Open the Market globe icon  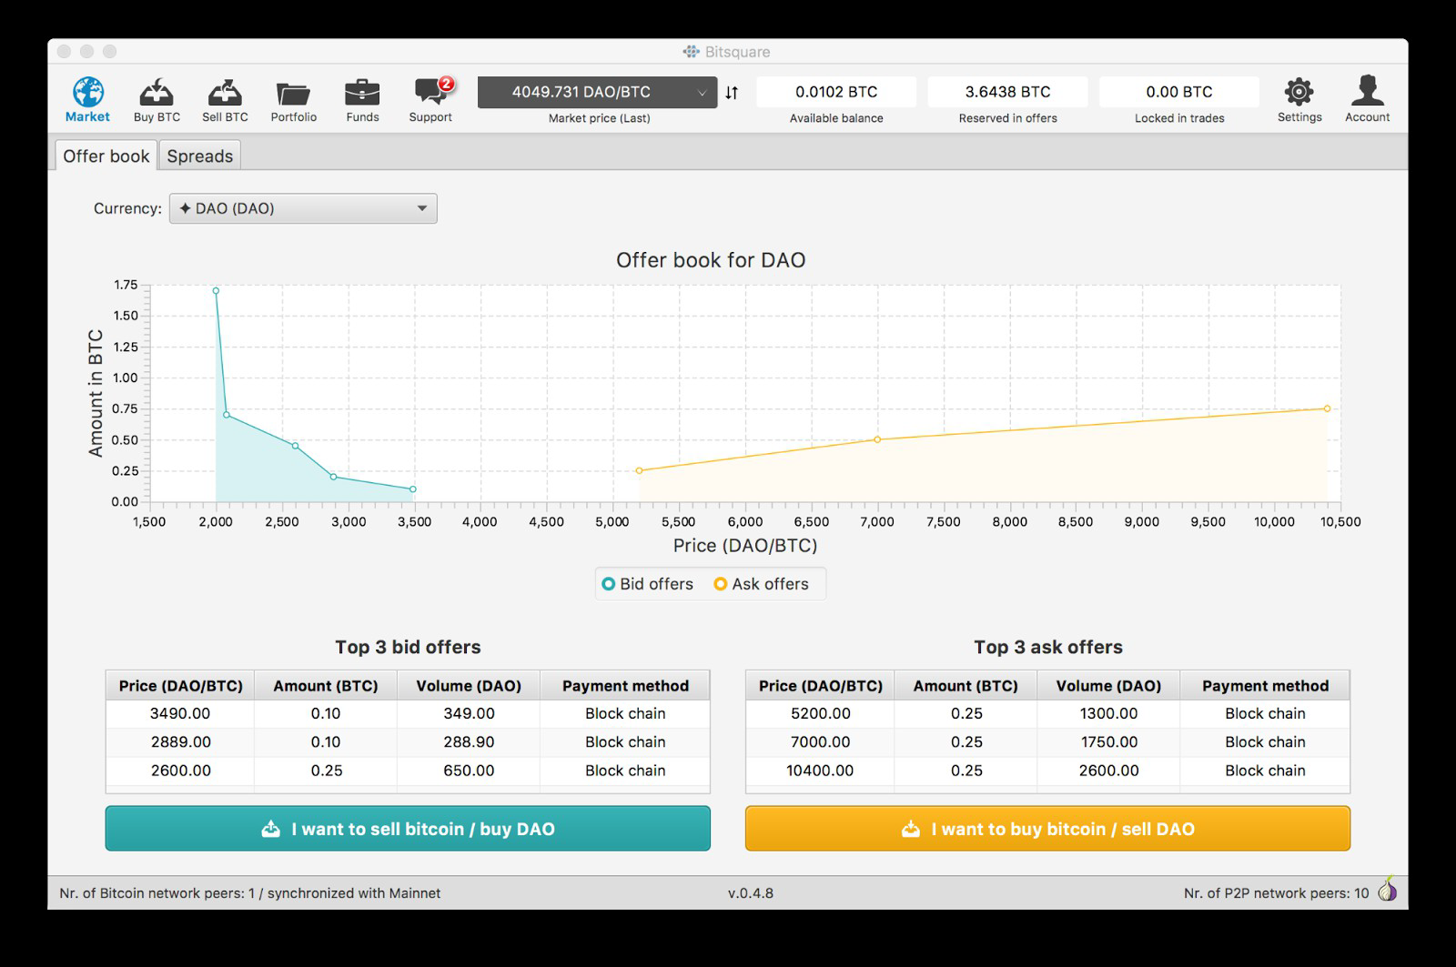click(x=87, y=93)
